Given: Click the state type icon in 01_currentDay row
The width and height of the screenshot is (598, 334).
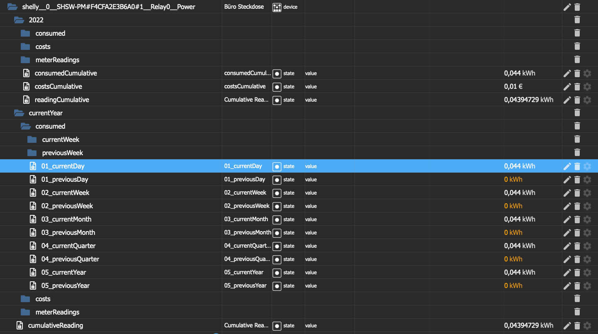Looking at the screenshot, I should click(277, 166).
